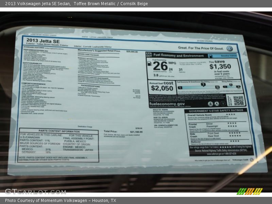Image resolution: width=272 pixels, height=204 pixels.
Task: Click the '2013 Jetta SE' sticker heading
Action: (43, 41)
